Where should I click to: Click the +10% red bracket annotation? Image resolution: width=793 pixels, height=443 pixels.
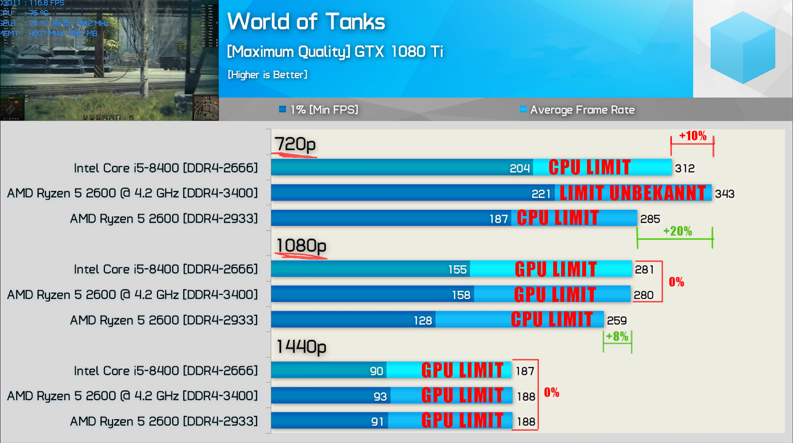(x=692, y=136)
